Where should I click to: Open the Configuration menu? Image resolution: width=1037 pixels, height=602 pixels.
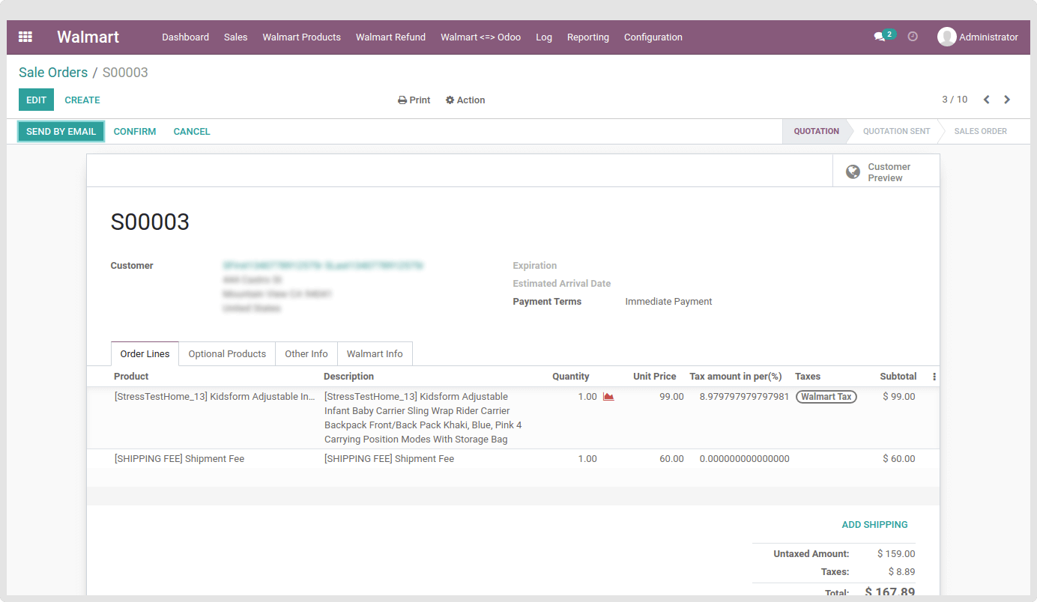pos(653,37)
